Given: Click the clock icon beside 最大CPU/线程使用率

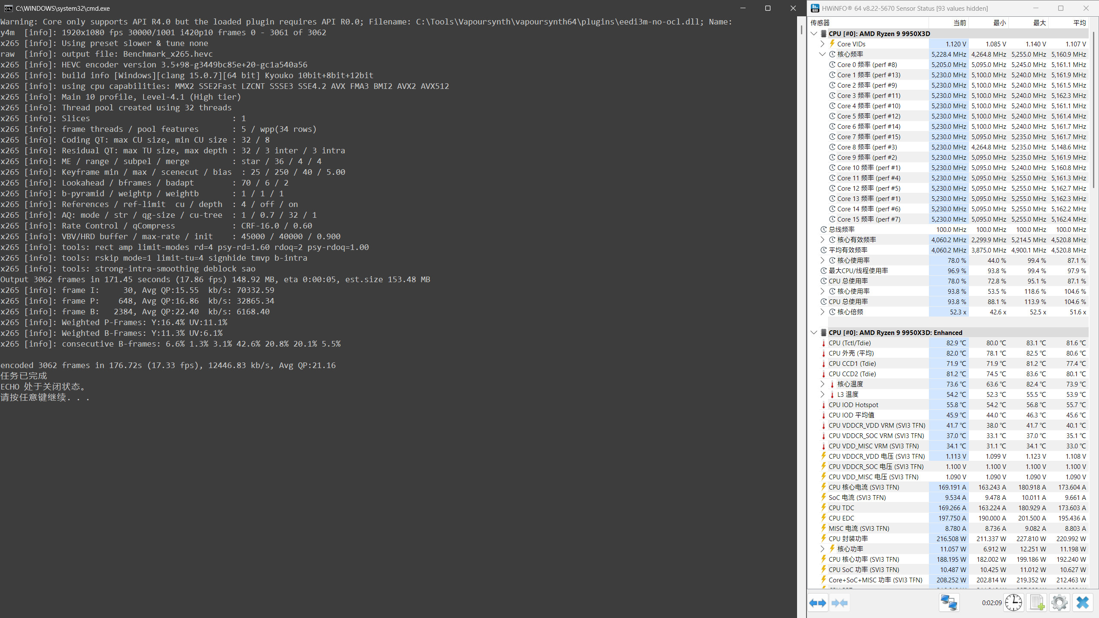Looking at the screenshot, I should pos(823,271).
